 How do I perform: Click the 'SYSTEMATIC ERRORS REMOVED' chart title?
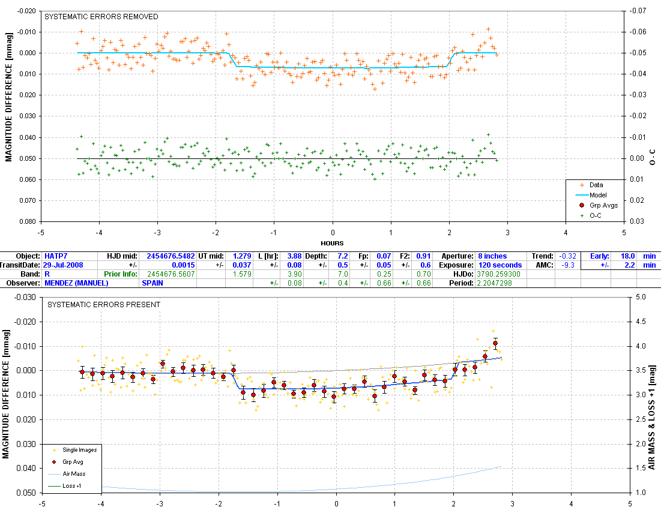(101, 17)
